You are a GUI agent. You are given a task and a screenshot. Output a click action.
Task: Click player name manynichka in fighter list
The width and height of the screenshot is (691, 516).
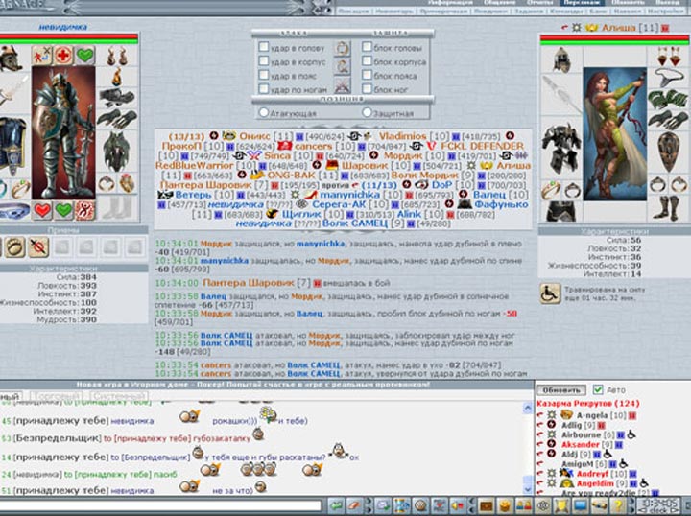tap(349, 194)
